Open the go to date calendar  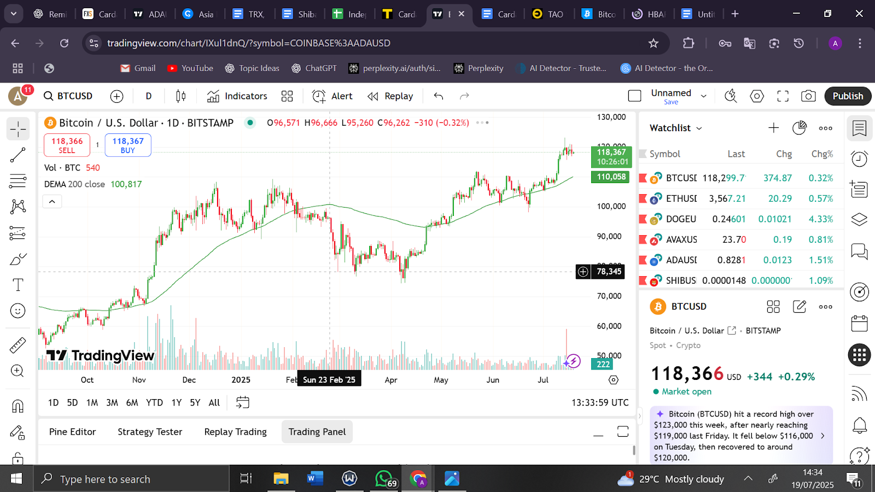pyautogui.click(x=243, y=403)
